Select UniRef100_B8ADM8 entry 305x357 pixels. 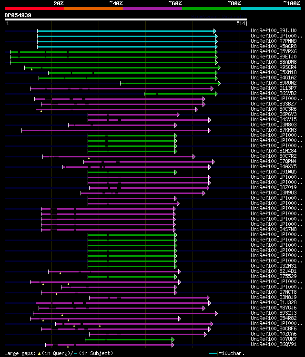274,62
